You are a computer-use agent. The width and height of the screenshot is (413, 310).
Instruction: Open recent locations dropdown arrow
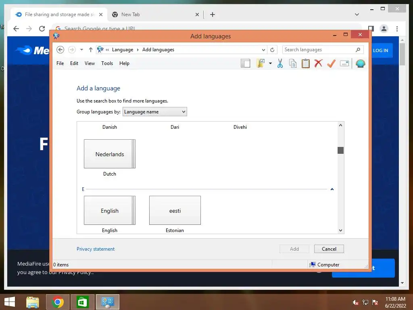81,50
